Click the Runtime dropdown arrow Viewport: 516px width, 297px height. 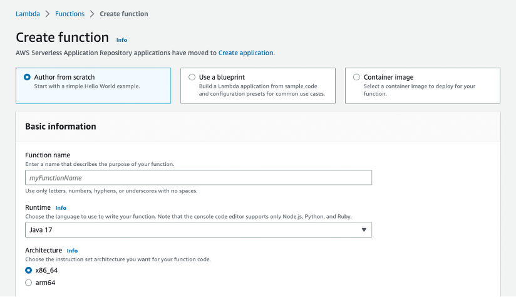tap(364, 230)
